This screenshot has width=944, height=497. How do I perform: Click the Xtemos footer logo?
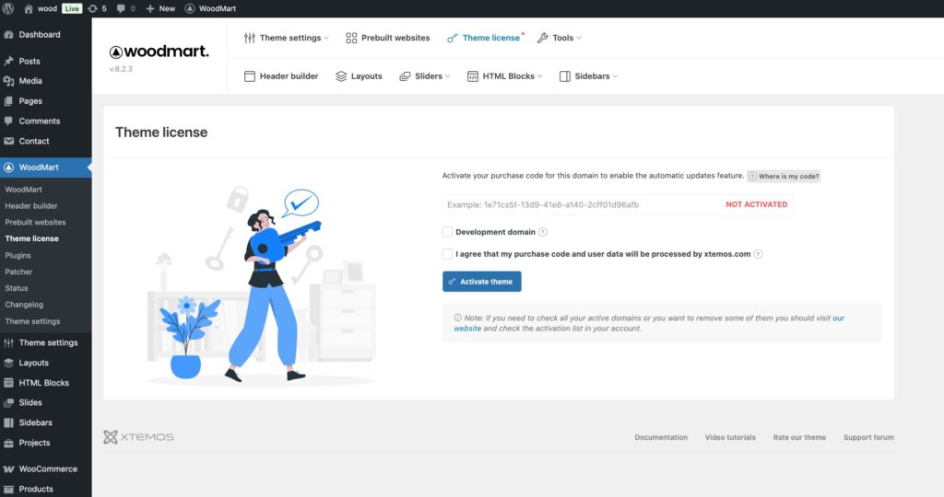138,437
